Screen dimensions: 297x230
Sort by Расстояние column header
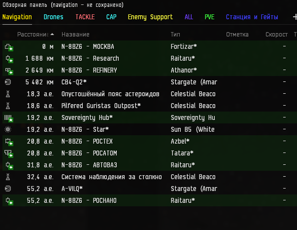[33, 35]
